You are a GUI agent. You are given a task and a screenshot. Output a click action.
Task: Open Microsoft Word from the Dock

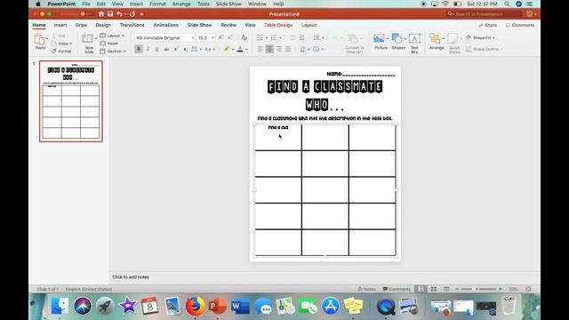click(240, 306)
